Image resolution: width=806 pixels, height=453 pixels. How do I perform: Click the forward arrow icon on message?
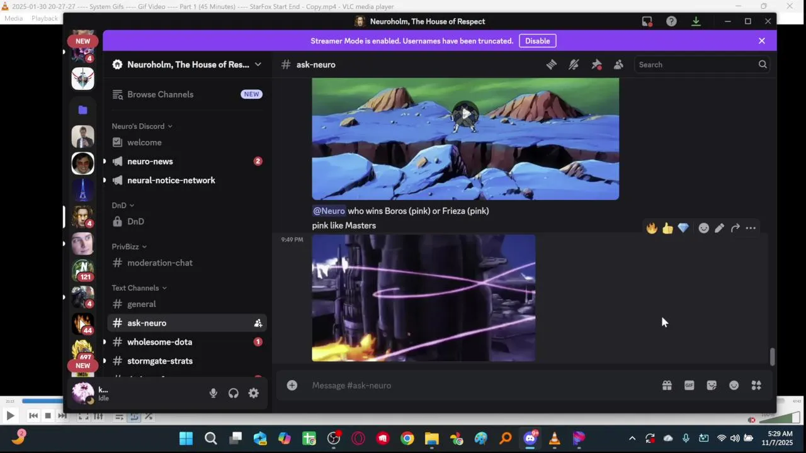(x=735, y=228)
